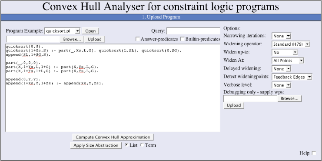Enable the Builtin-predicates checkbox
Screen dimensions: 322x161
point(183,39)
